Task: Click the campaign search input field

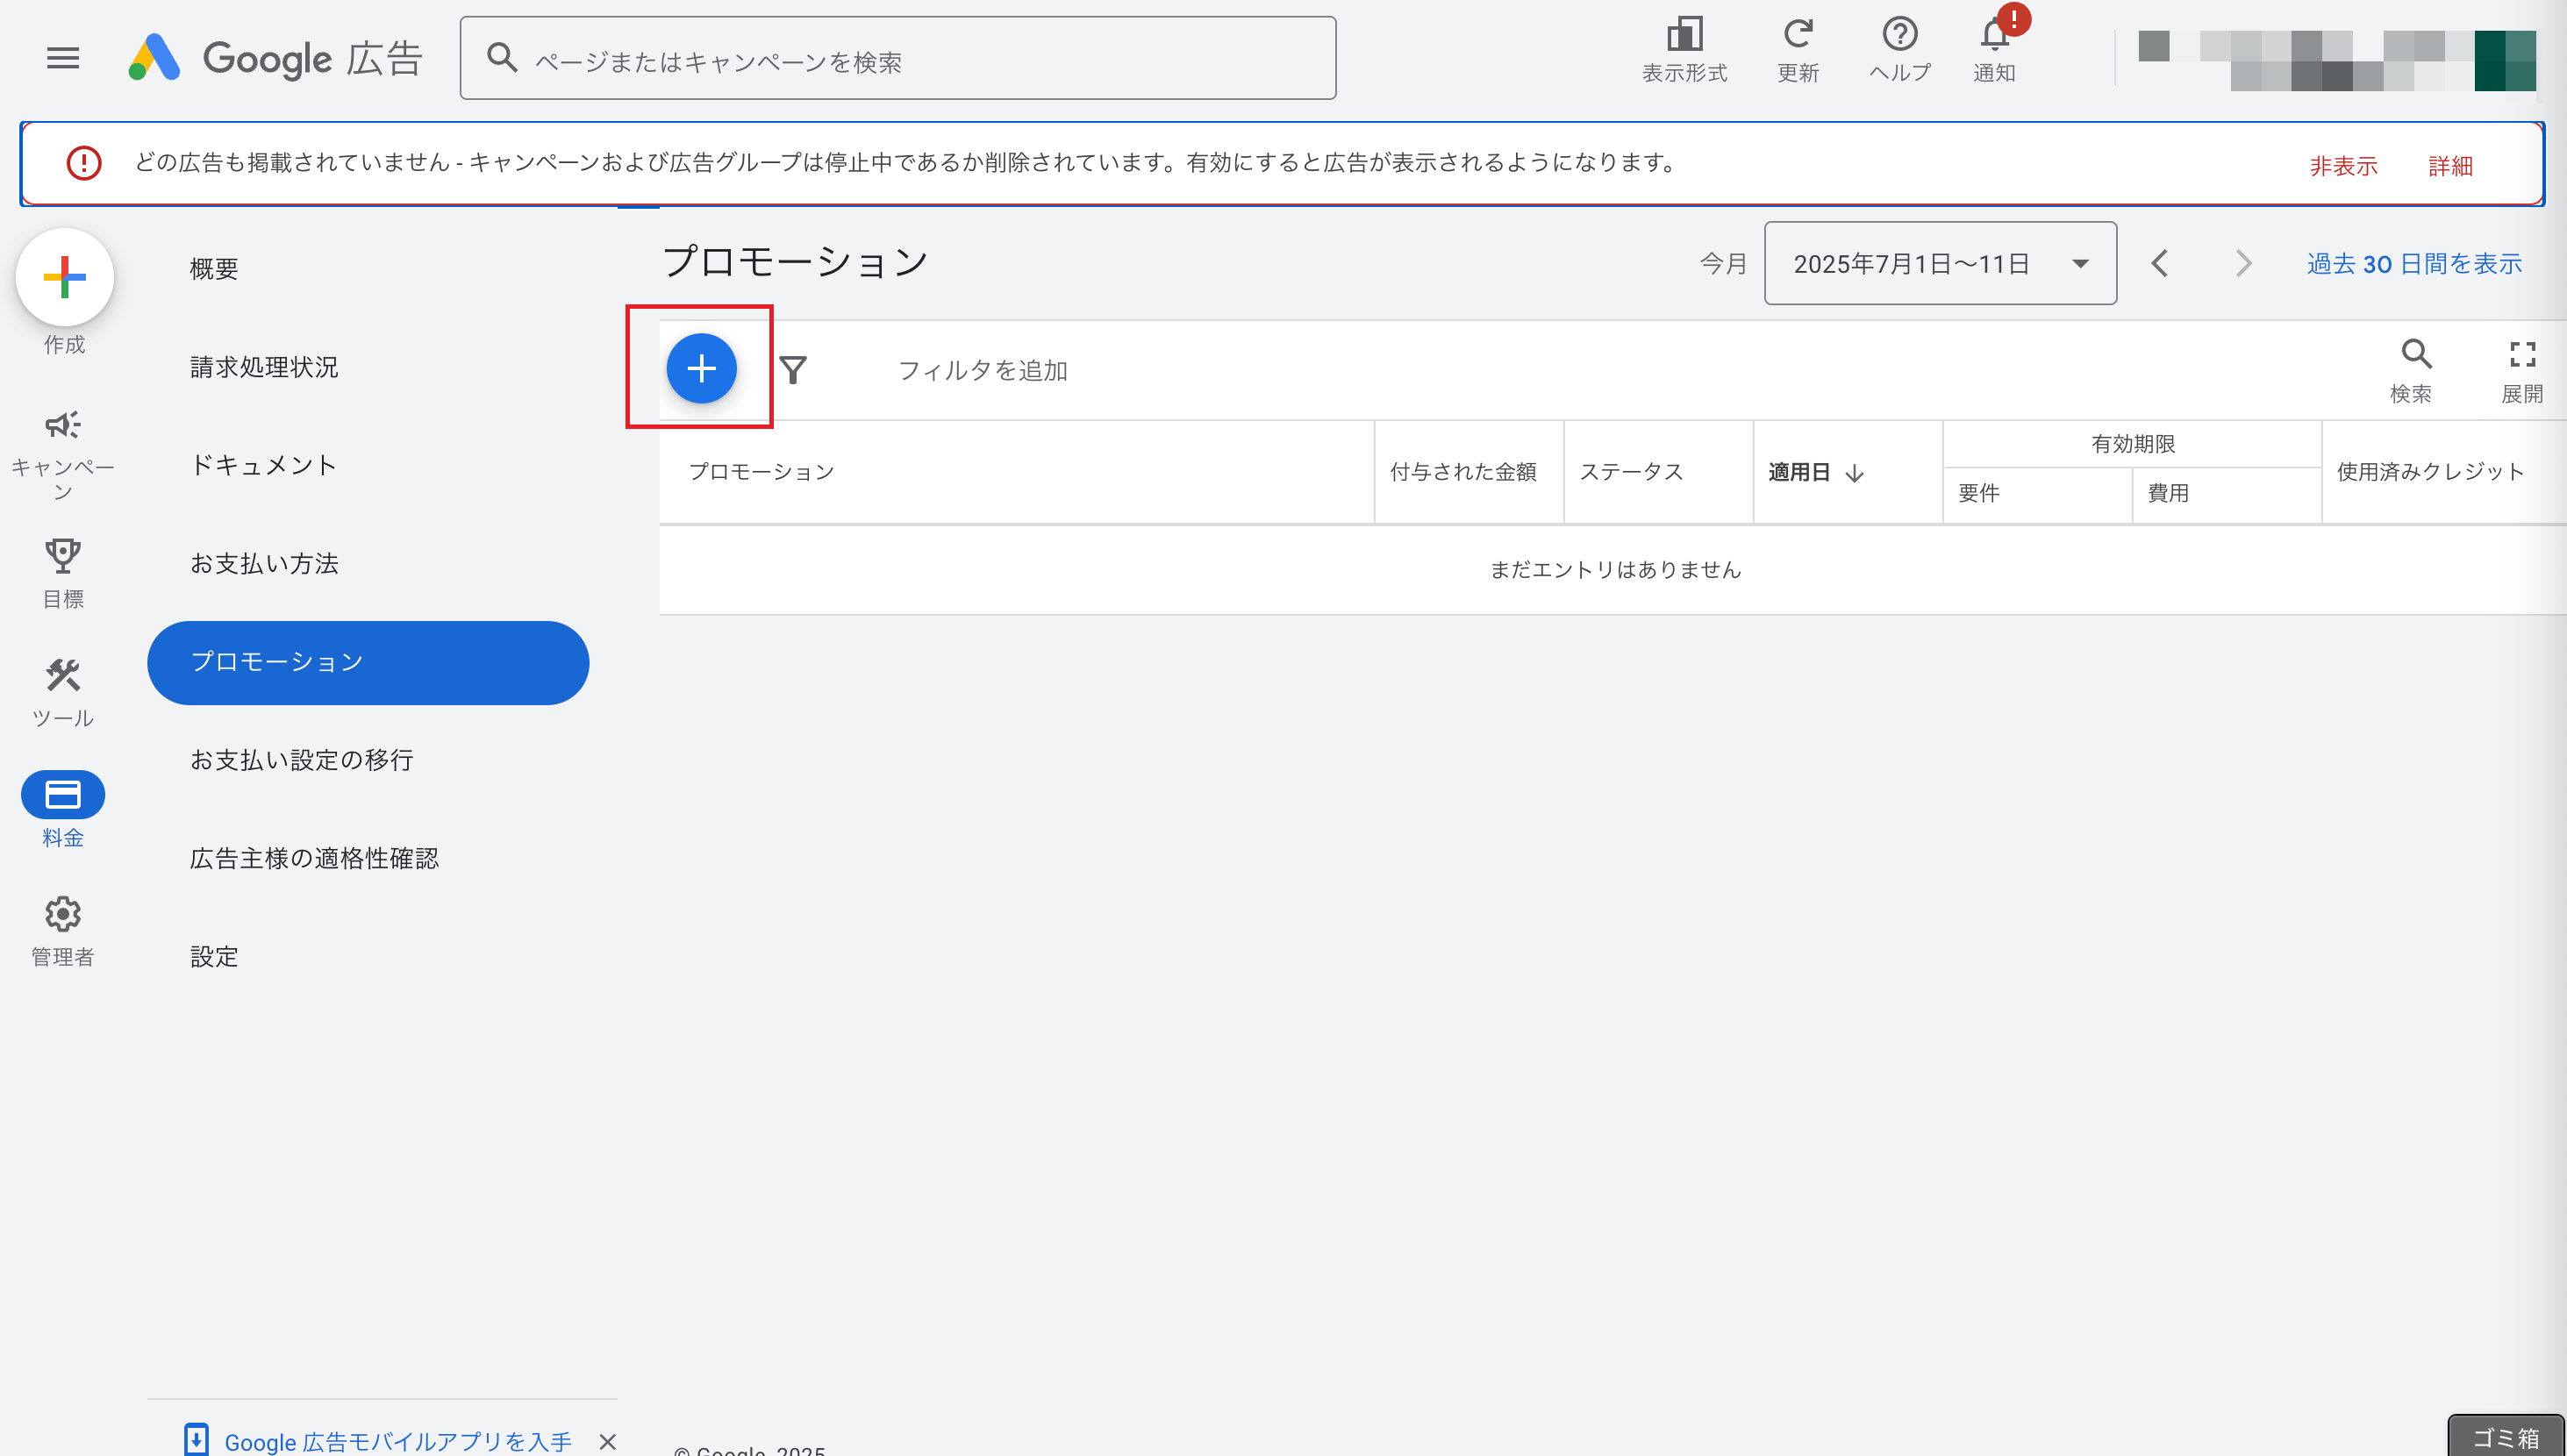Action: click(897, 60)
